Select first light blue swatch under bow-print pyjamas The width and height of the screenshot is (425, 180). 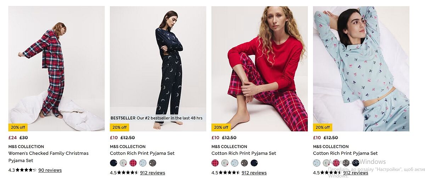click(317, 163)
